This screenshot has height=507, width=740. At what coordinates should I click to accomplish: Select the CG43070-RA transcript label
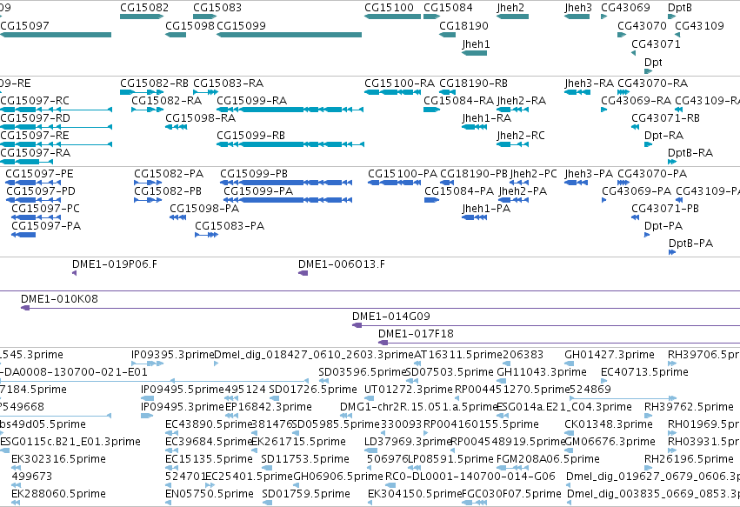653,83
